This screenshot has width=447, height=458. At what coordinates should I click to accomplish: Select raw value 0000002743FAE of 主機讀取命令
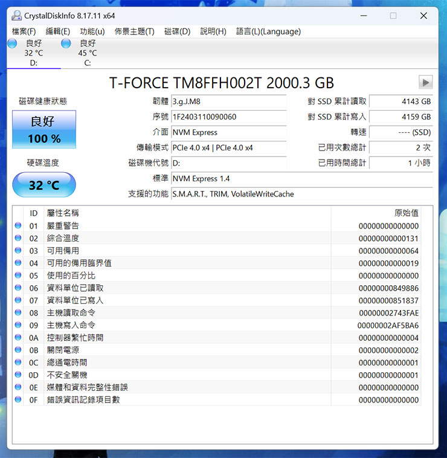click(x=389, y=313)
